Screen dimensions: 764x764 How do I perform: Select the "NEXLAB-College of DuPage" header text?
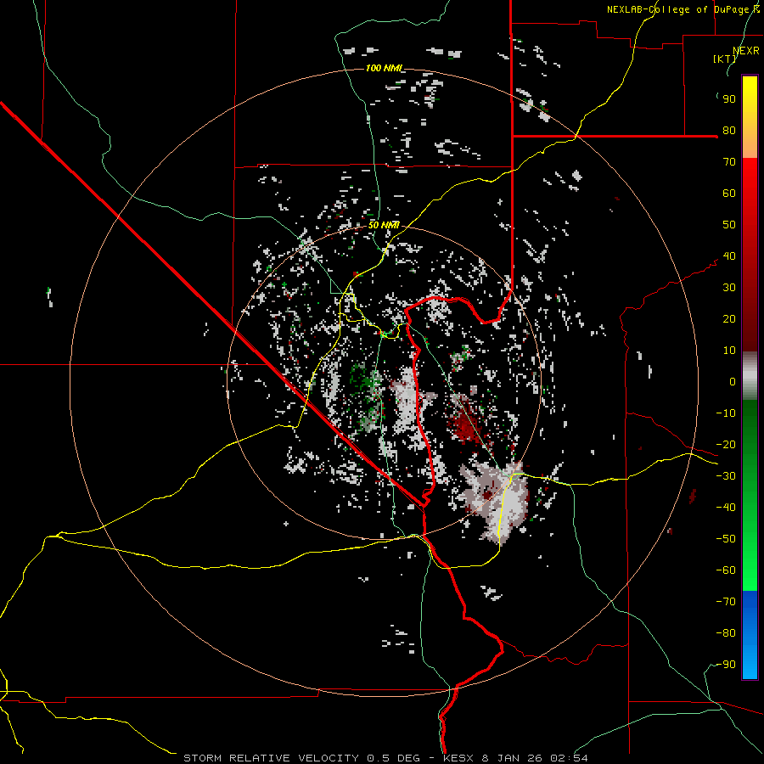point(677,9)
